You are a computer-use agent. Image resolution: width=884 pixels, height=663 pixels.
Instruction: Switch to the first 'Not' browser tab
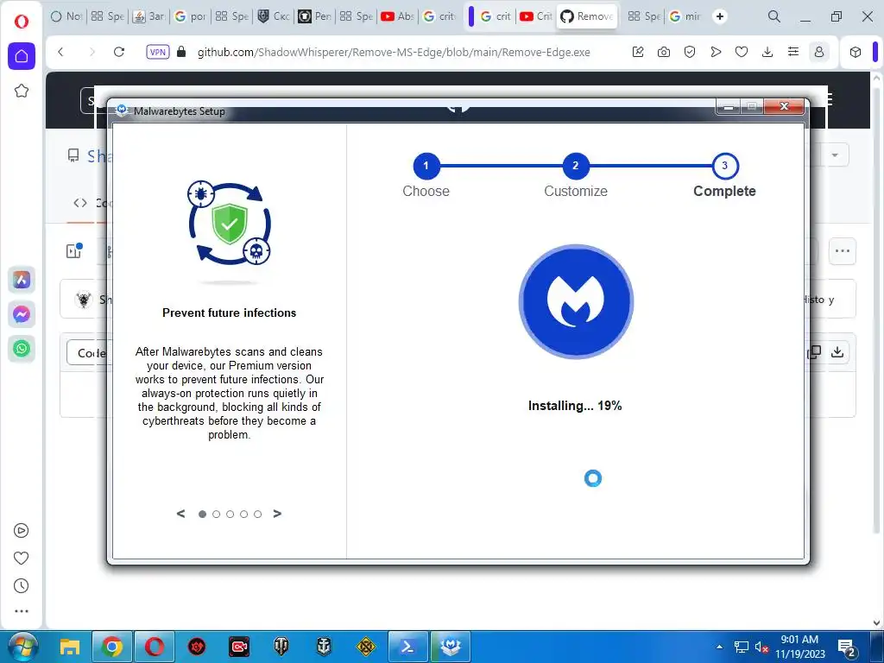tap(66, 16)
